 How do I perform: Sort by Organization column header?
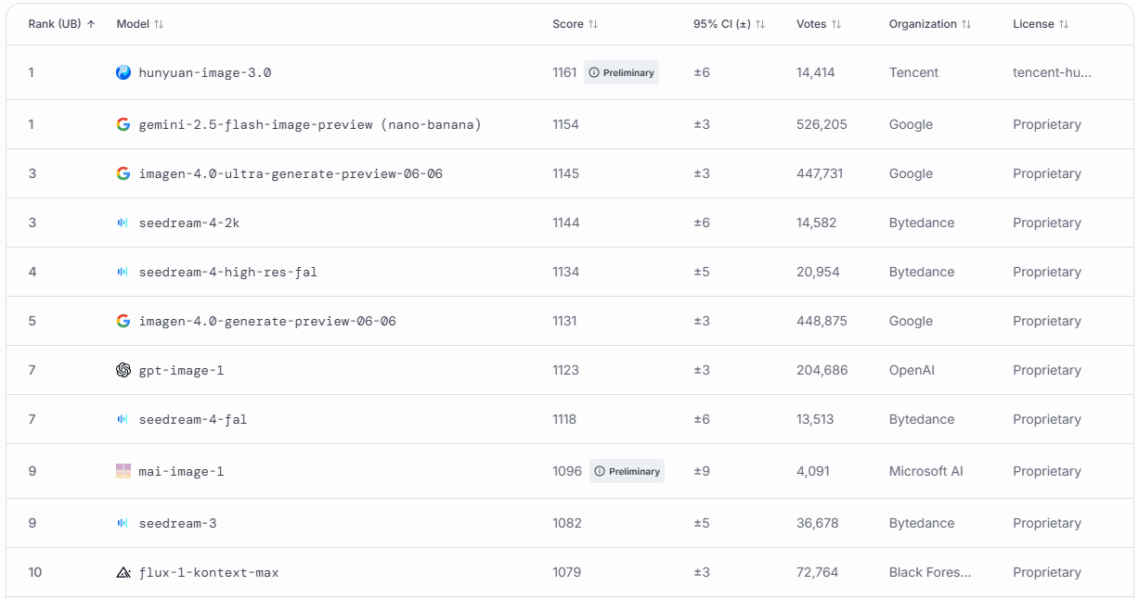point(929,24)
